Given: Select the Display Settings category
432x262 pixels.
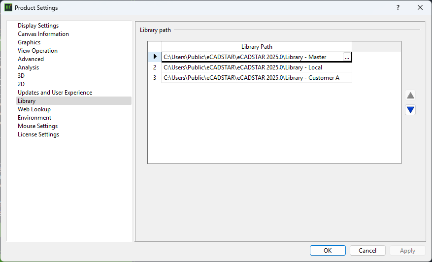Looking at the screenshot, I should click(38, 26).
